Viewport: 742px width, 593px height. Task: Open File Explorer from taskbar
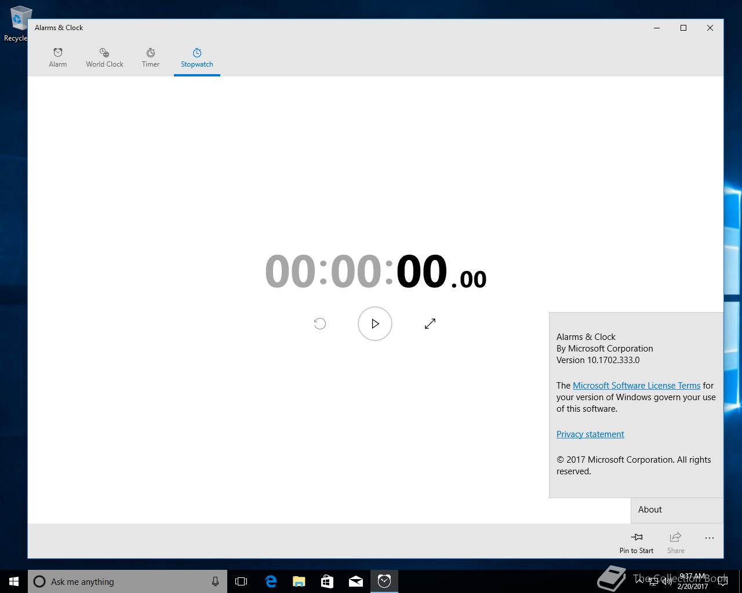point(299,581)
